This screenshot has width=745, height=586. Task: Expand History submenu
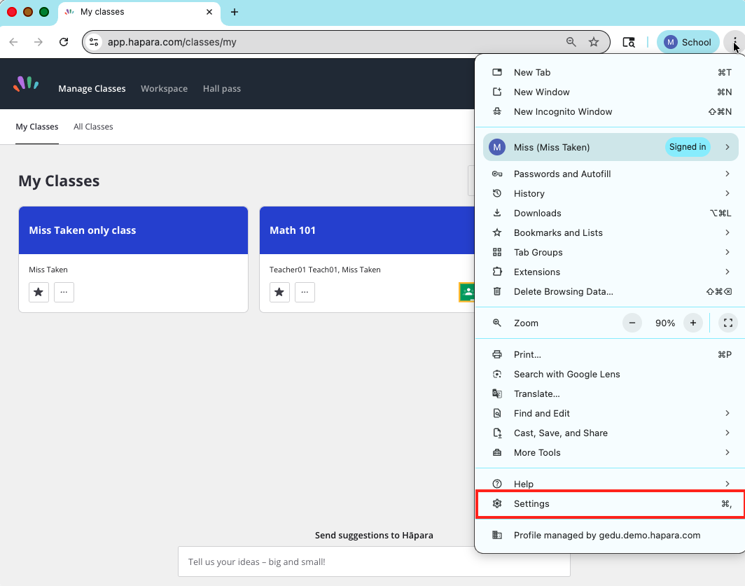610,193
